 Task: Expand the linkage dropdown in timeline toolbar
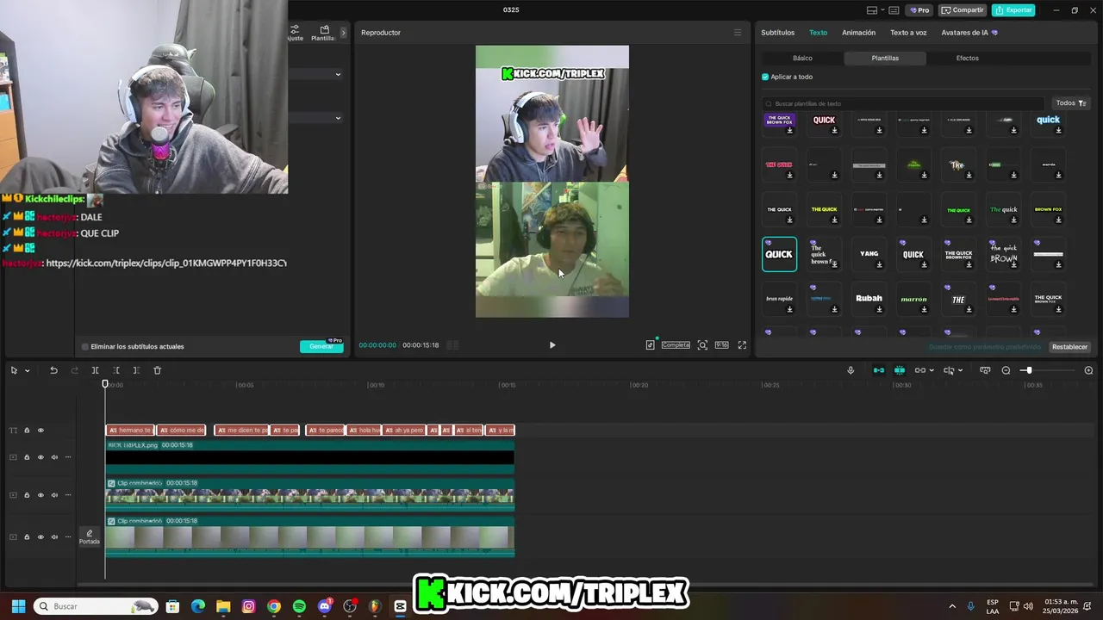[x=932, y=371]
